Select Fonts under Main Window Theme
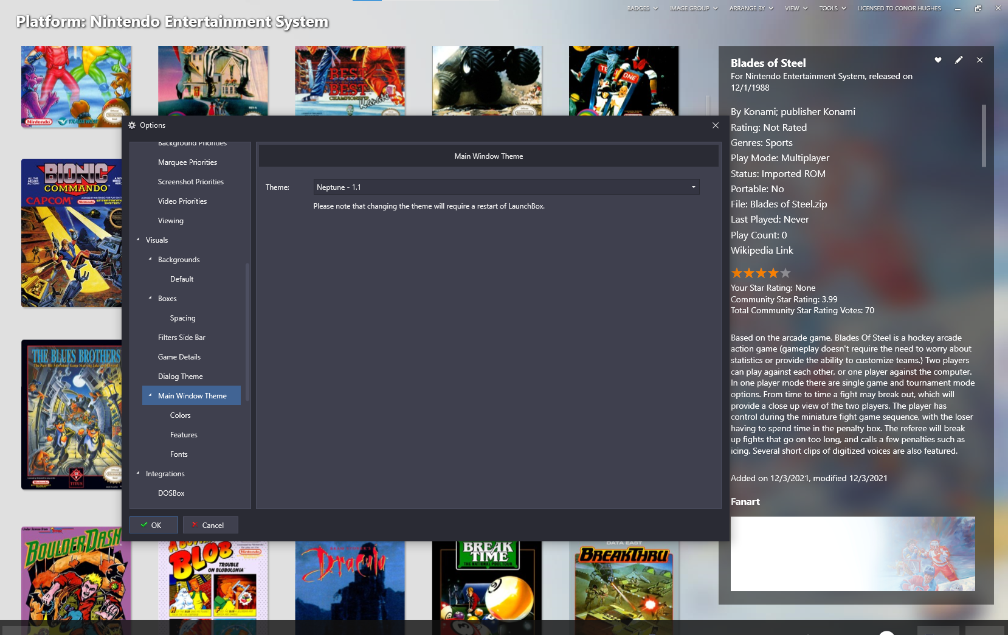The height and width of the screenshot is (635, 1008). click(179, 454)
